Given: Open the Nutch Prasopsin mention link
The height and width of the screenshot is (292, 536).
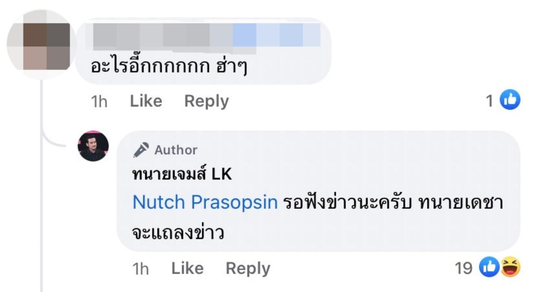Looking at the screenshot, I should pos(205,203).
